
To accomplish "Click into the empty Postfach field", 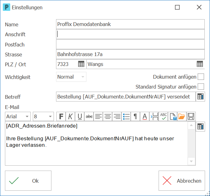I will (x=130, y=44).
